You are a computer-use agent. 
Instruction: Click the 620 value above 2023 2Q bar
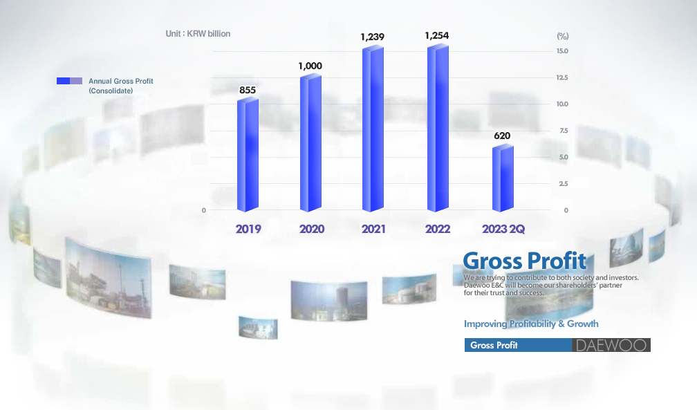click(x=502, y=136)
